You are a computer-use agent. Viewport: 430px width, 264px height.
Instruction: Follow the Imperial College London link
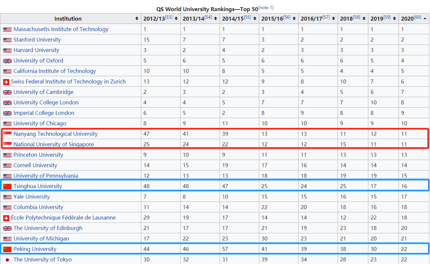click(44, 113)
